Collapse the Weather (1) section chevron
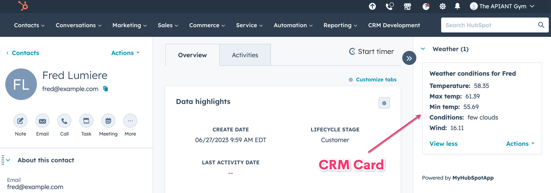551x193 pixels. point(423,49)
